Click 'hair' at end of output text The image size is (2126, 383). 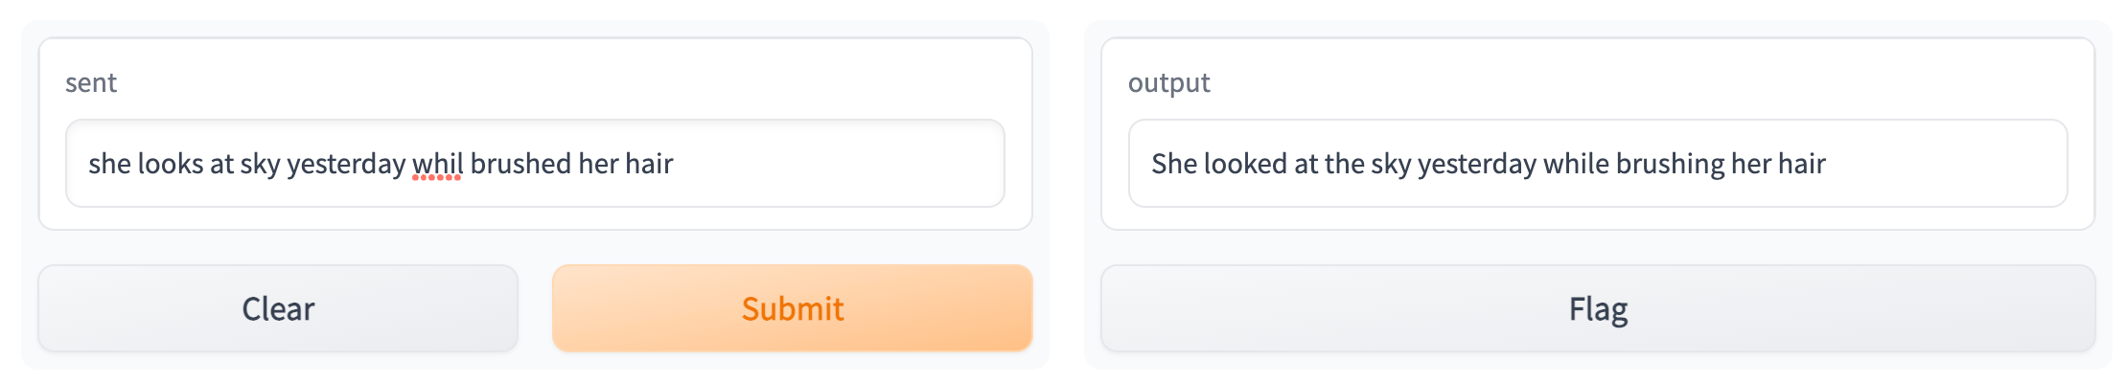tap(1802, 164)
